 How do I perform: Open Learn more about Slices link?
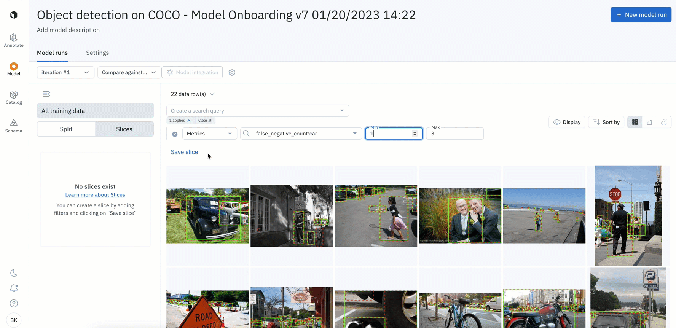(95, 195)
